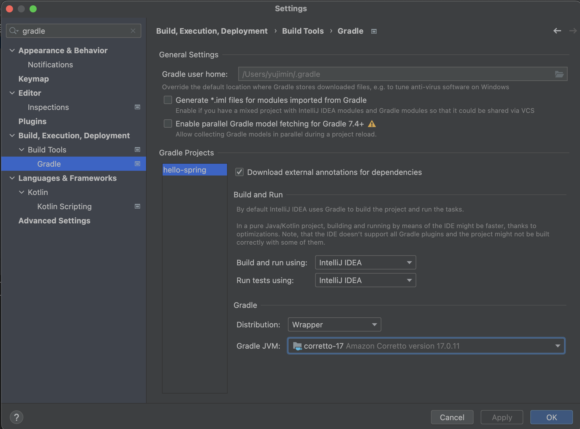Image resolution: width=580 pixels, height=429 pixels.
Task: Open Advanced Settings in the sidebar
Action: [x=54, y=221]
